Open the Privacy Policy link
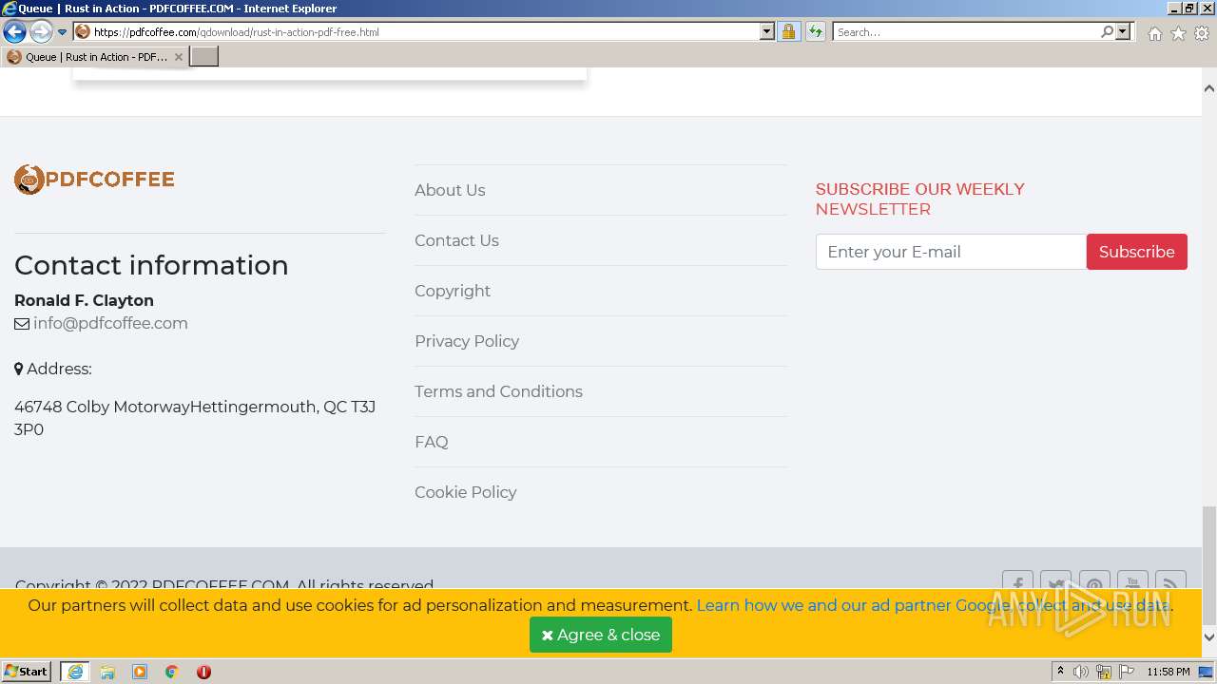The image size is (1217, 684). [467, 341]
